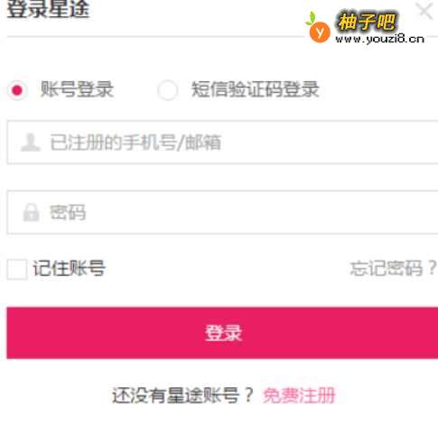Screen dimensions: 438x434
Task: Toggle the 记住账号 checkbox
Action: click(x=17, y=269)
